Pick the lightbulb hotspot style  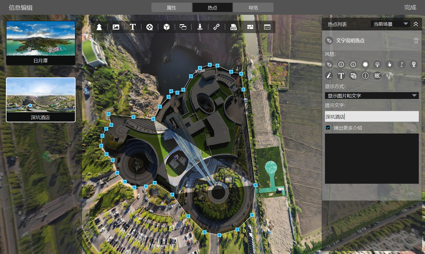tap(377, 64)
